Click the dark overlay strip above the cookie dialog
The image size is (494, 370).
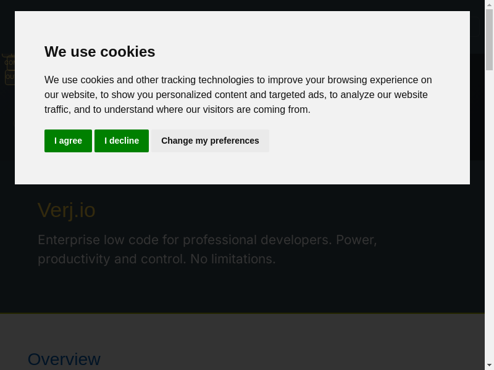pos(247,5)
